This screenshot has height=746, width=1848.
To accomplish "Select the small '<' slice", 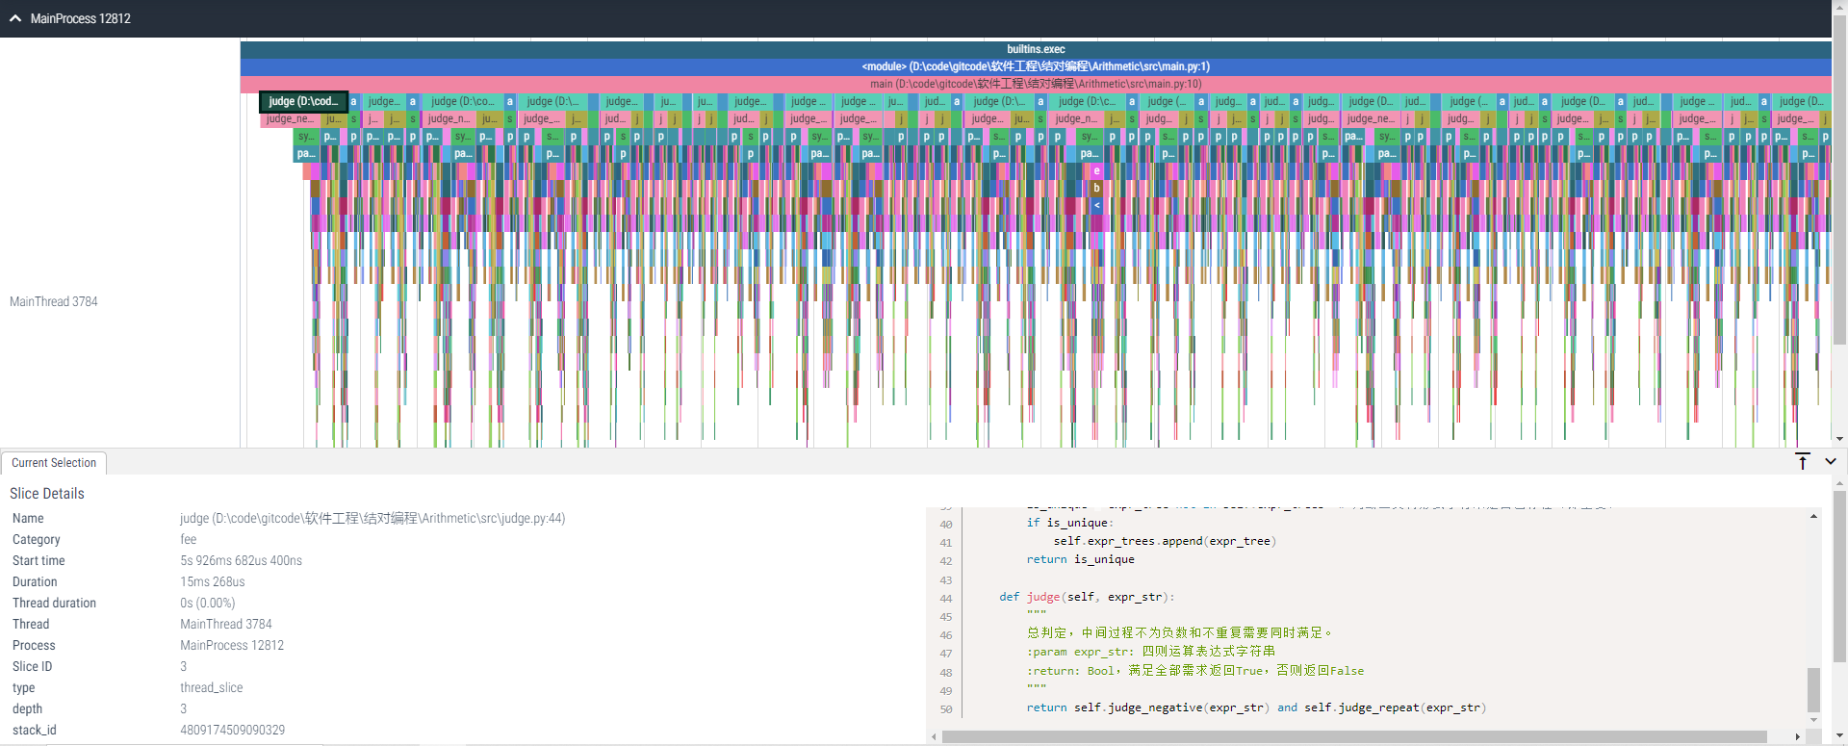I will (1096, 206).
